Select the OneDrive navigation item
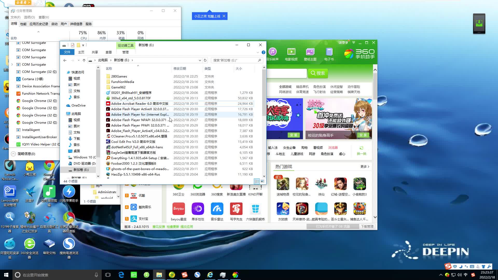Screen dimensions: 498x280 tap(78, 106)
